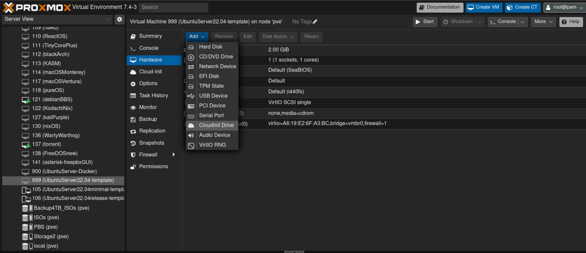586x253 pixels.
Task: Click the Hard Disk icon in Add menu
Action: click(191, 47)
